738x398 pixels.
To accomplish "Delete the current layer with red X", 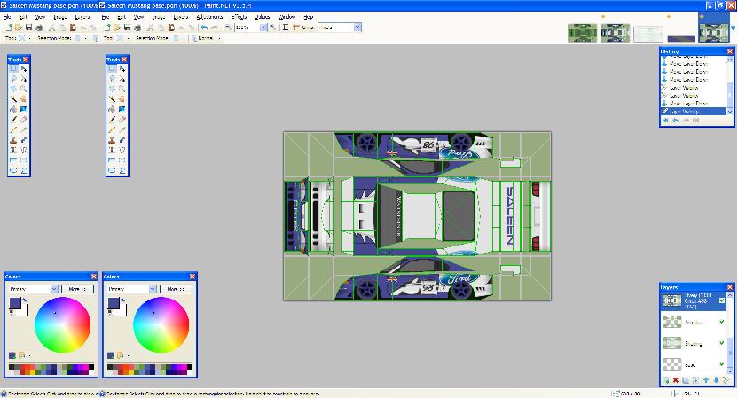I will (676, 380).
